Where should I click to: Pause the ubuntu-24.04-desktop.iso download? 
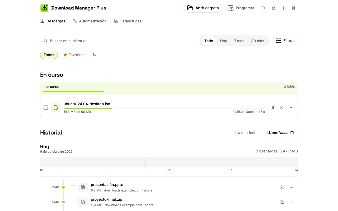272,108
